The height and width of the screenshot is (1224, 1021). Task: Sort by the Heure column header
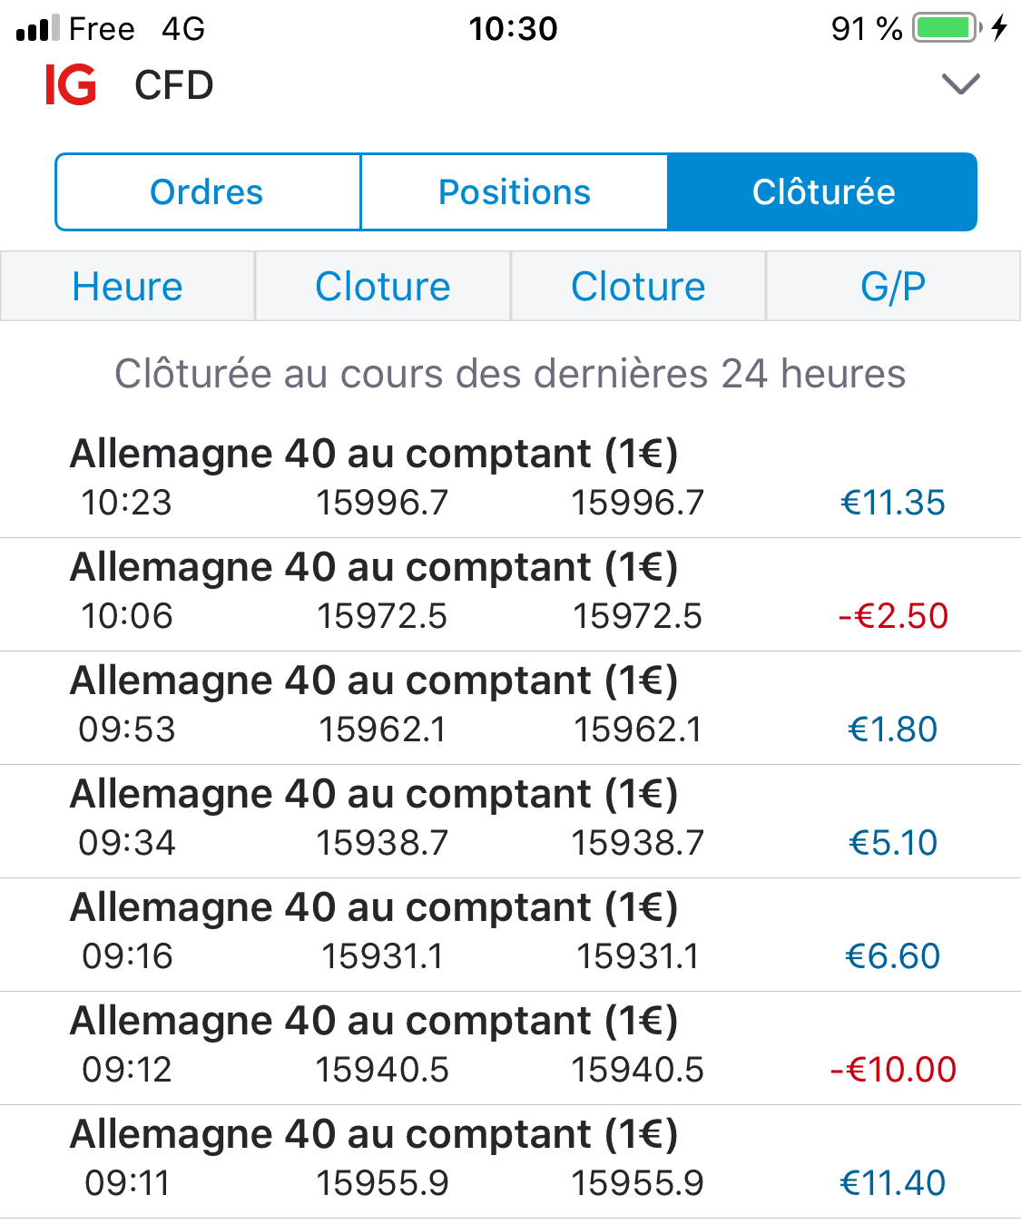pyautogui.click(x=127, y=287)
